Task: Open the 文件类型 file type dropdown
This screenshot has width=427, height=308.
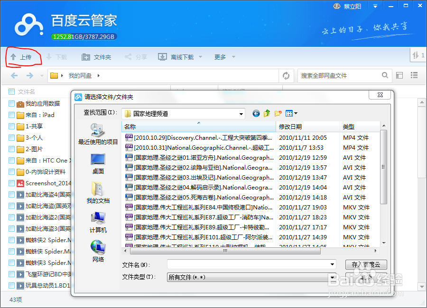Action: (332, 277)
